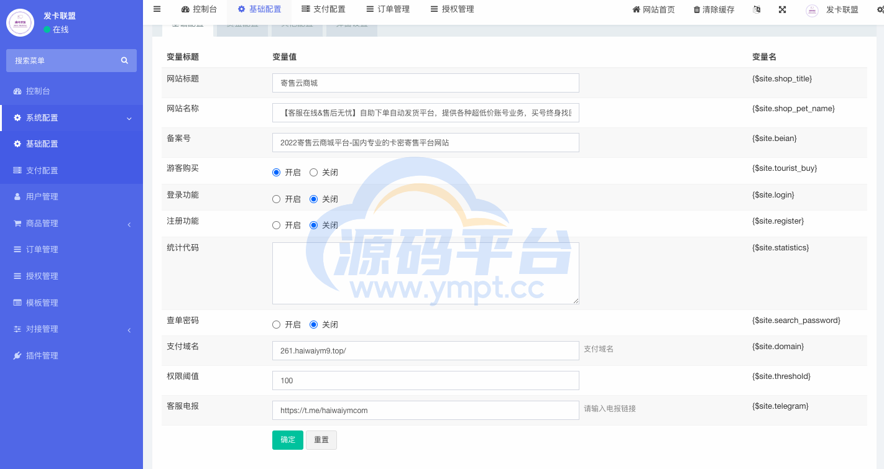Click the variable name {$site.login}
This screenshot has width=884, height=469.
click(773, 195)
